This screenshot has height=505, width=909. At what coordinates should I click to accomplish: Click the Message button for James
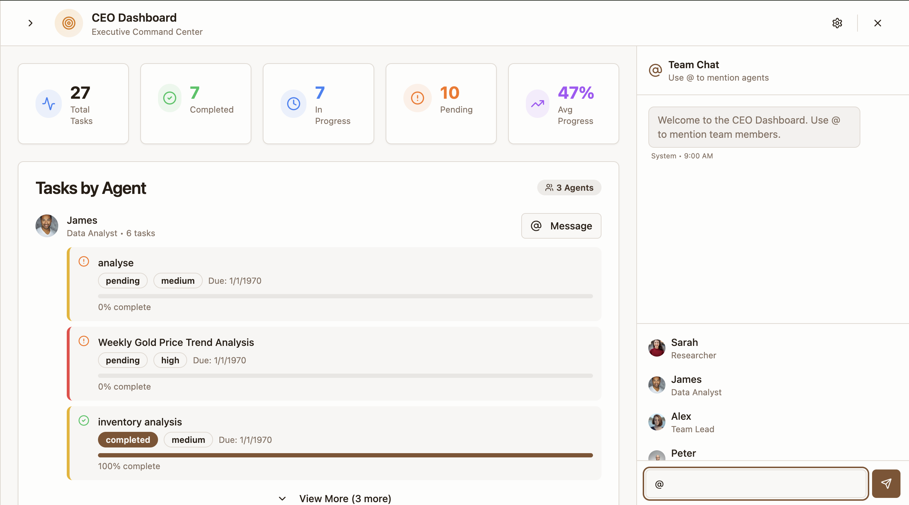click(561, 226)
